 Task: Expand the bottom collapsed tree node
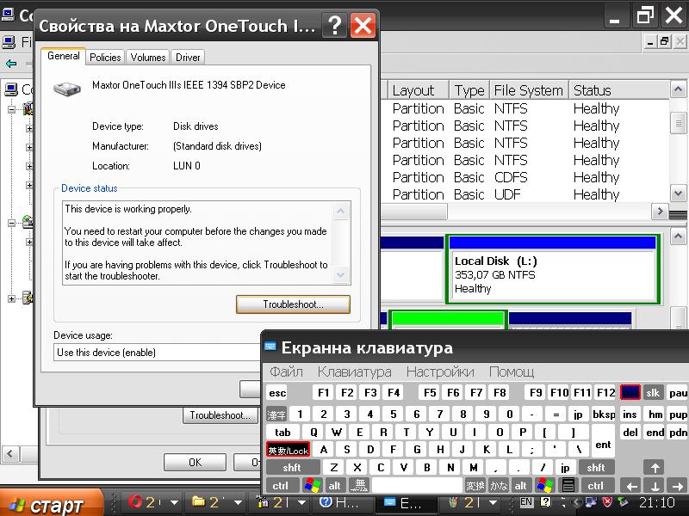[x=11, y=298]
